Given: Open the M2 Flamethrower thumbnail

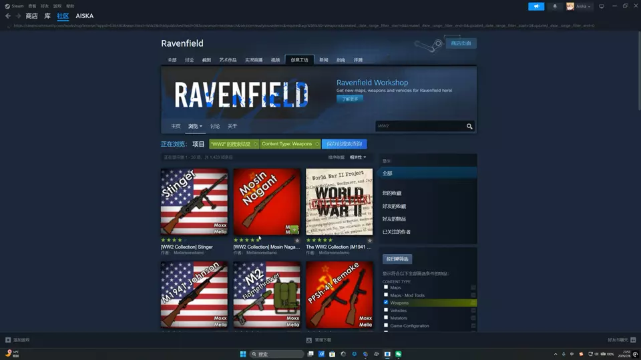Looking at the screenshot, I should [266, 294].
